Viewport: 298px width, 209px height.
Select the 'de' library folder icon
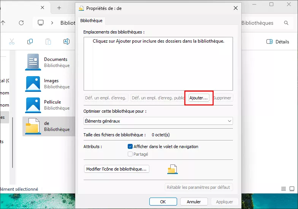(33, 126)
